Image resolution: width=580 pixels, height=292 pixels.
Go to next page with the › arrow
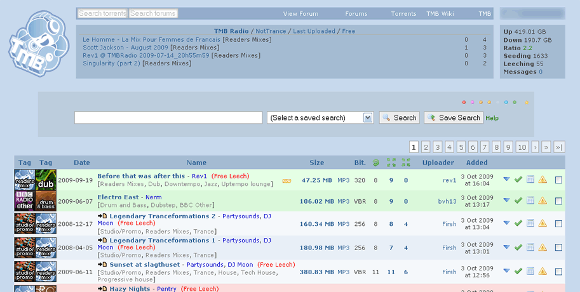pyautogui.click(x=536, y=147)
